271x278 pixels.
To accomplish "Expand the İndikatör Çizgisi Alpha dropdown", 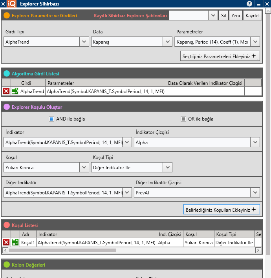I will click(x=255, y=143).
